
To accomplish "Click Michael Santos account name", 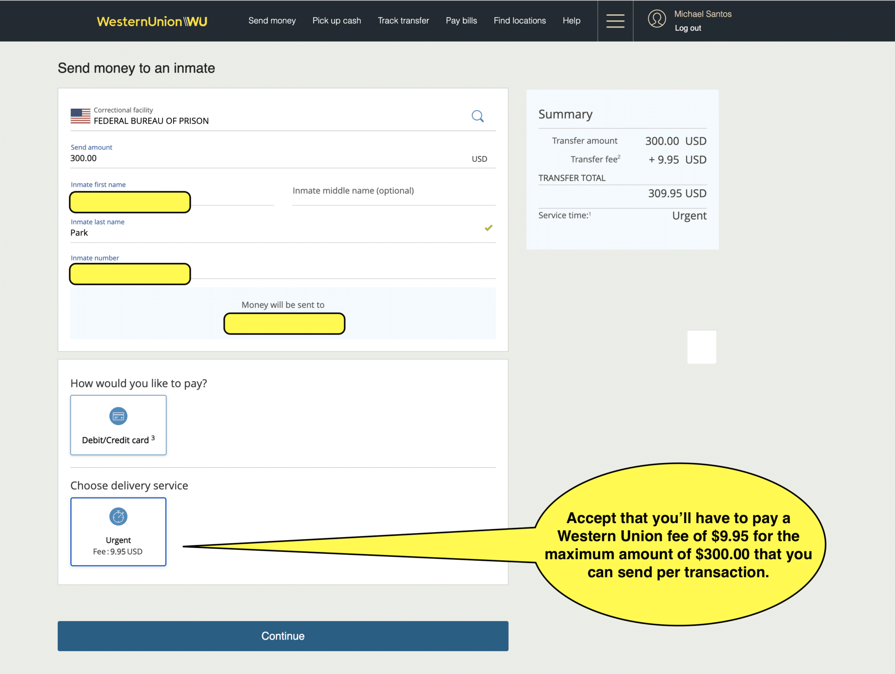I will click(x=703, y=14).
